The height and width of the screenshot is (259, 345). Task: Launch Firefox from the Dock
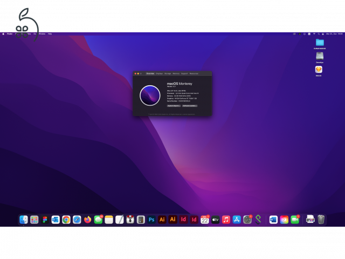coord(87,220)
